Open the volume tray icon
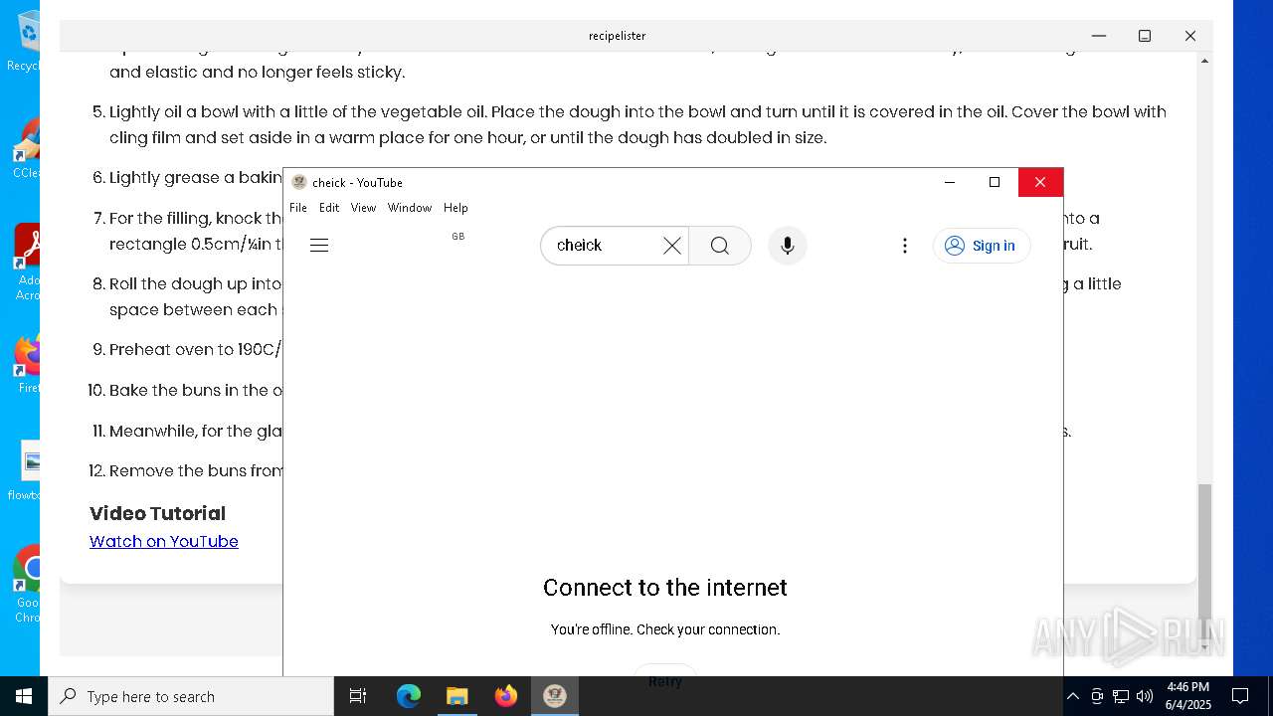The height and width of the screenshot is (716, 1273). coord(1145,696)
